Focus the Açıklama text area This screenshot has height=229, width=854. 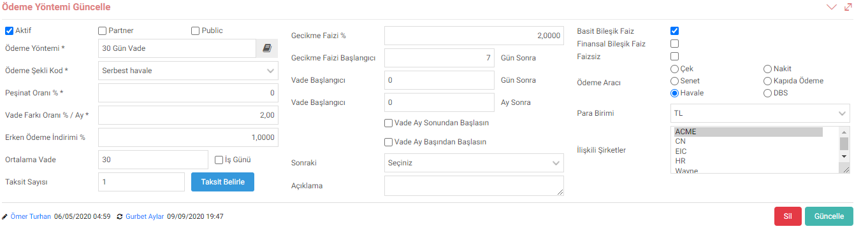(474, 186)
